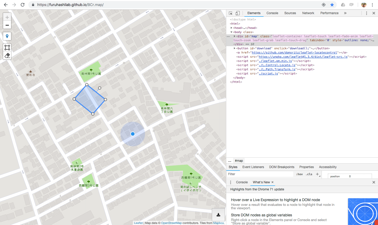
Task: Open the ./L.Control.Locate.js source link
Action: (x=277, y=65)
